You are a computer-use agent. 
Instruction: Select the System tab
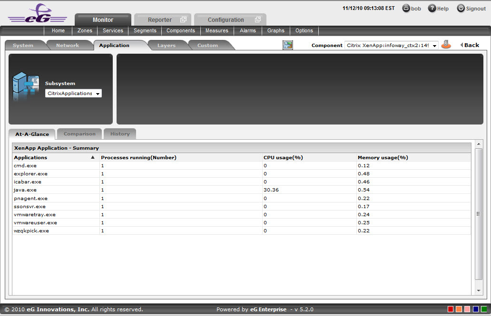(x=23, y=45)
